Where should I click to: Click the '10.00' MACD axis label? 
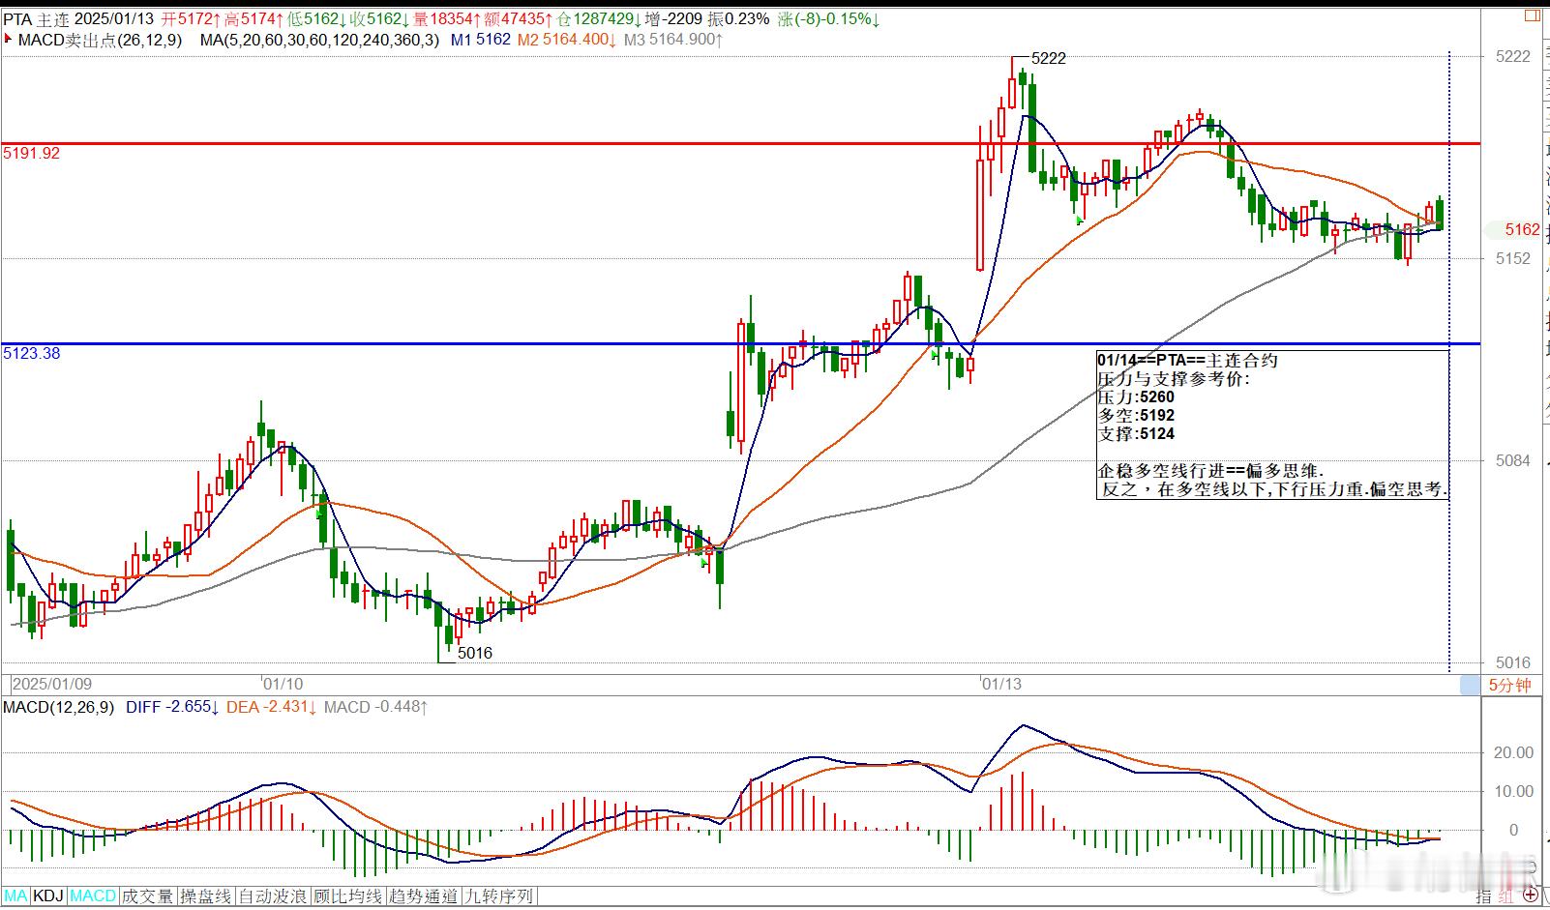(x=1513, y=791)
